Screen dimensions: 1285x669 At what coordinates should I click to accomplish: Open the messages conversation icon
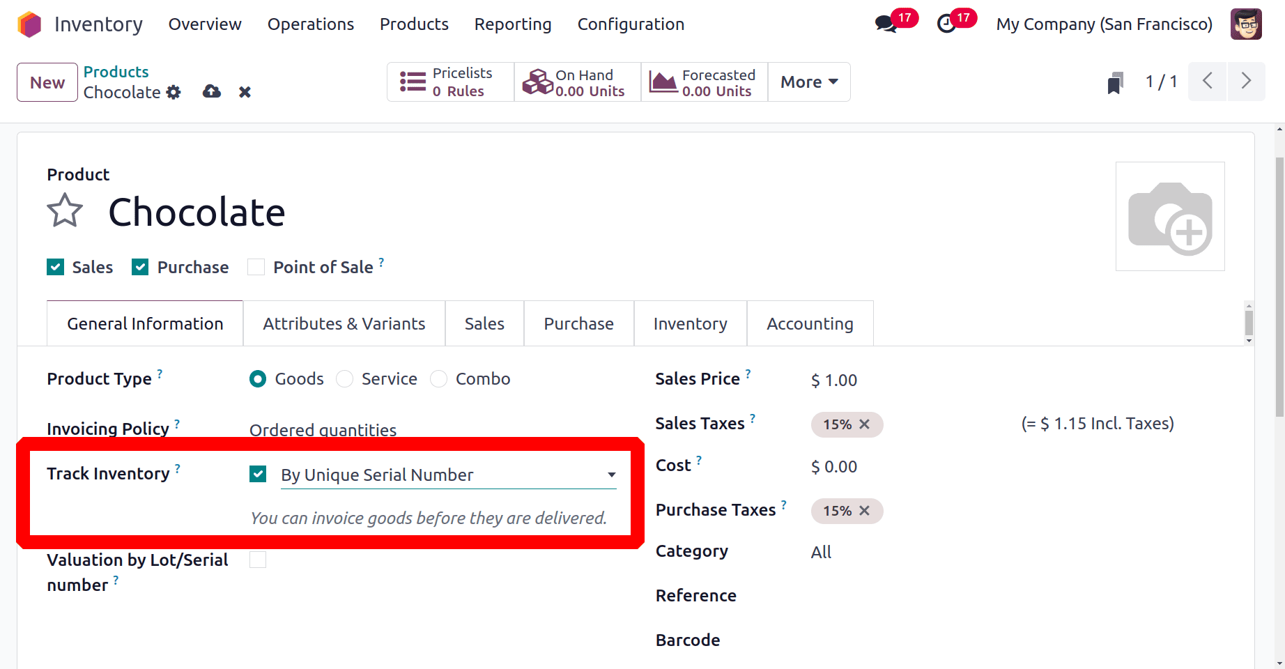tap(886, 24)
